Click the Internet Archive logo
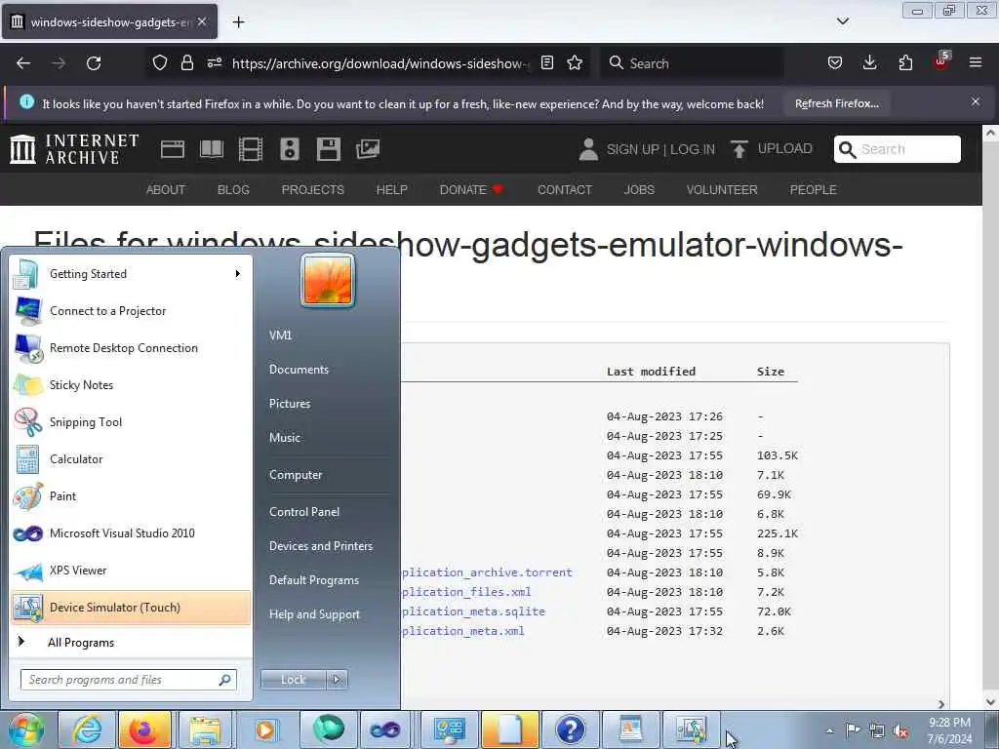Image resolution: width=999 pixels, height=749 pixels. pos(74,149)
